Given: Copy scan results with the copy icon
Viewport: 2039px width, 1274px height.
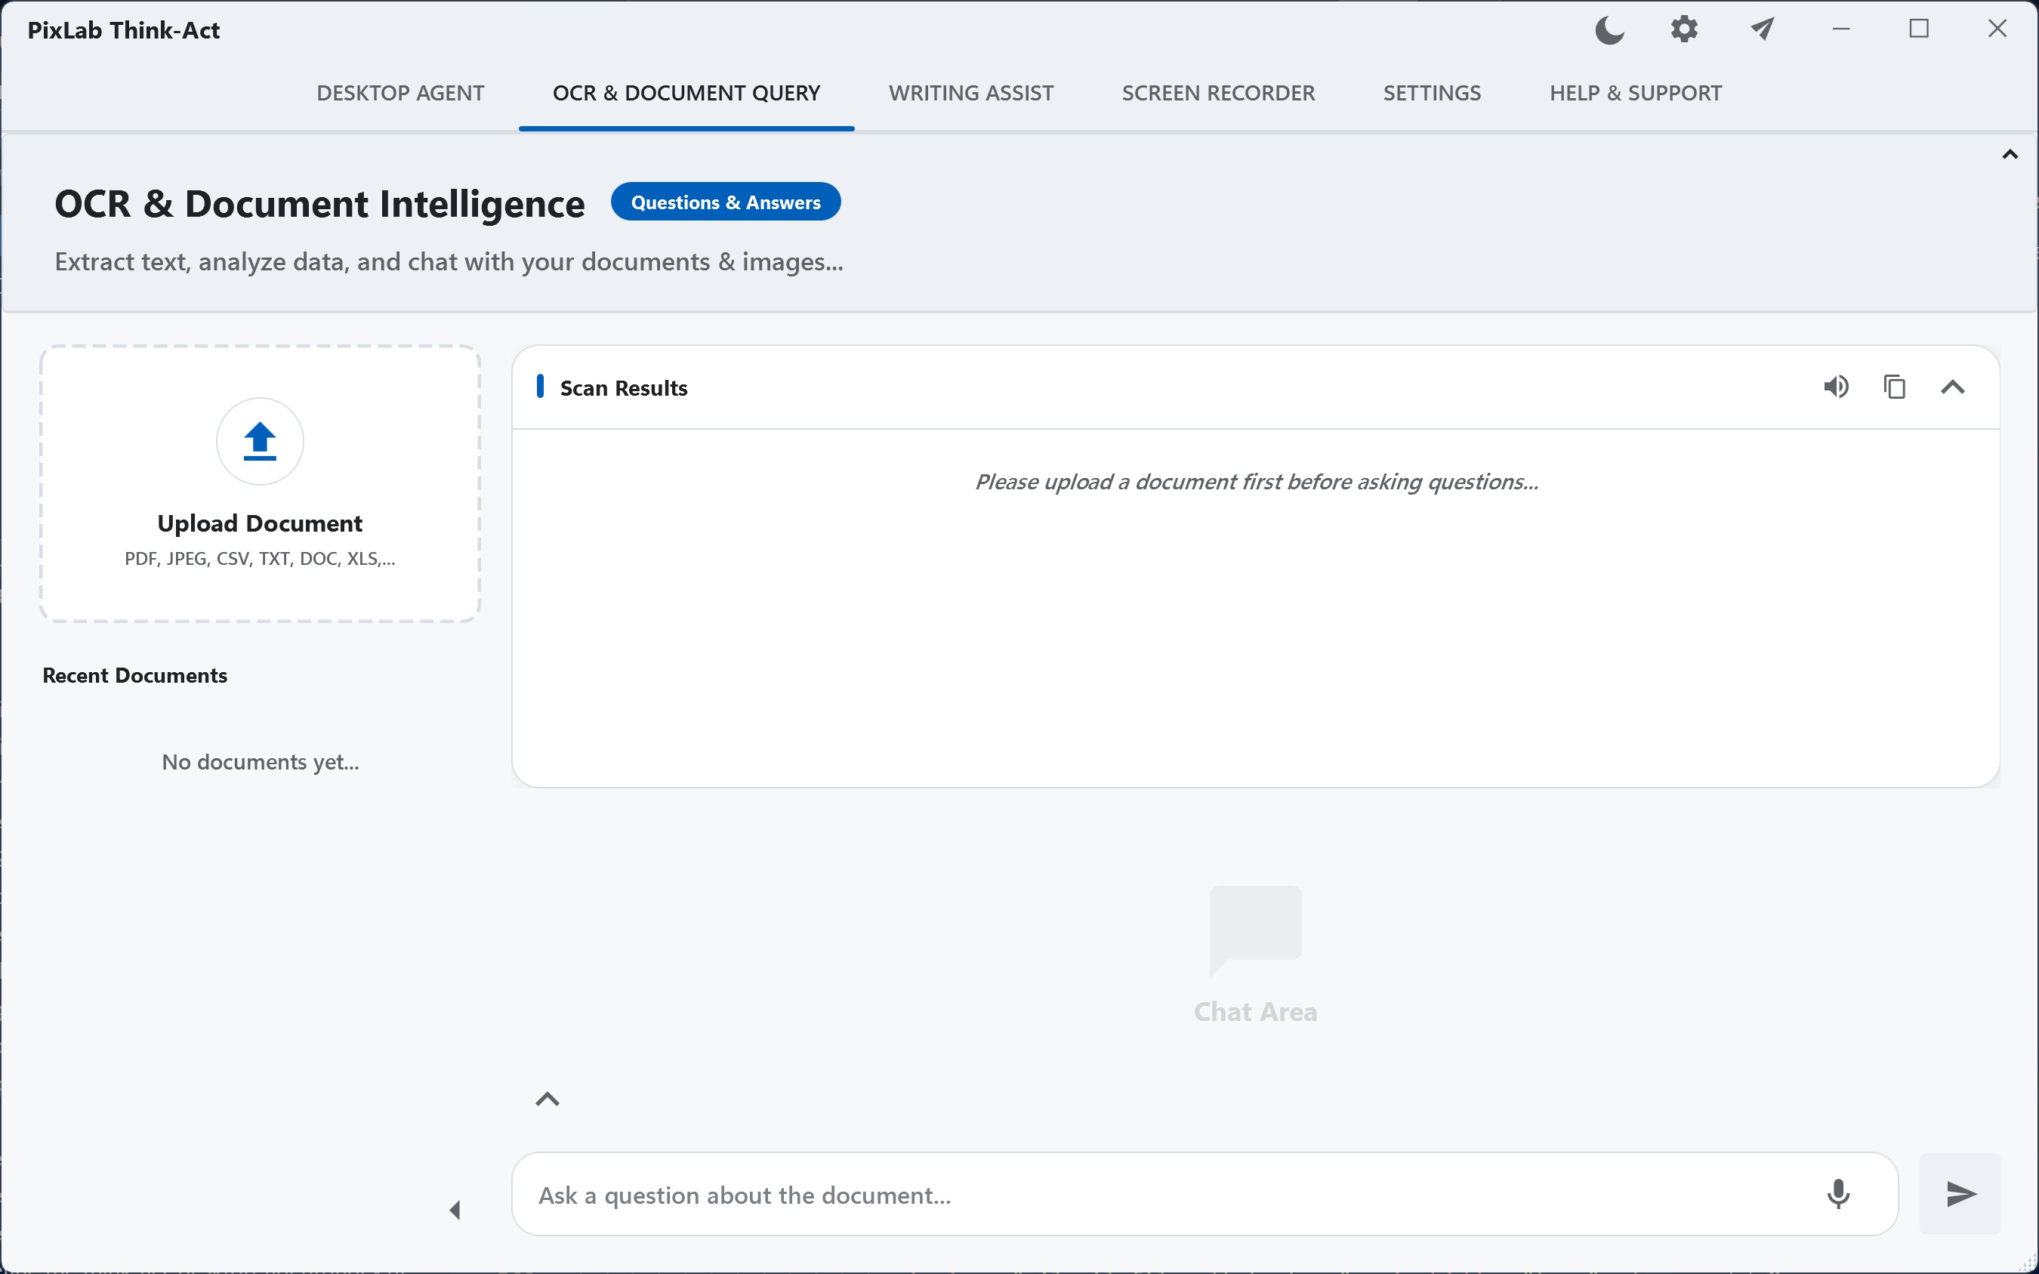Looking at the screenshot, I should [1894, 387].
